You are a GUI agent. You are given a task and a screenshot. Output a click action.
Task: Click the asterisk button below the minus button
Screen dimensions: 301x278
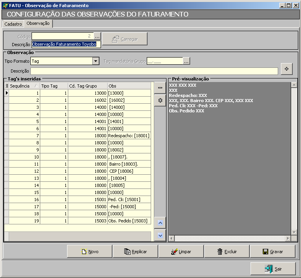(x=160, y=101)
